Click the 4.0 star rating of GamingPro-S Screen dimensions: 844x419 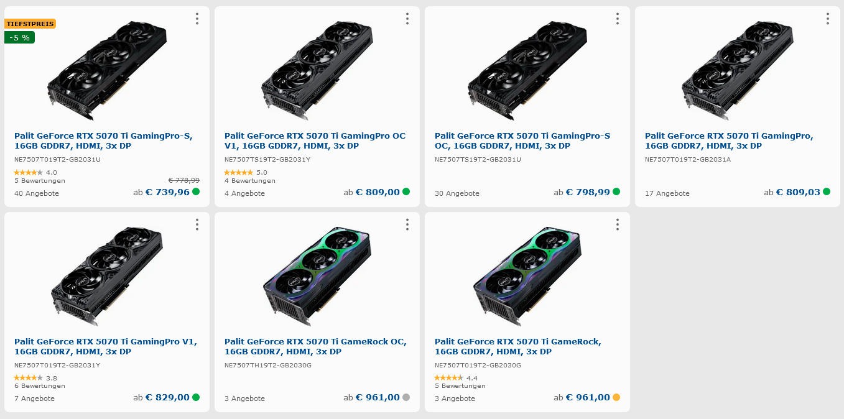pyautogui.click(x=28, y=172)
